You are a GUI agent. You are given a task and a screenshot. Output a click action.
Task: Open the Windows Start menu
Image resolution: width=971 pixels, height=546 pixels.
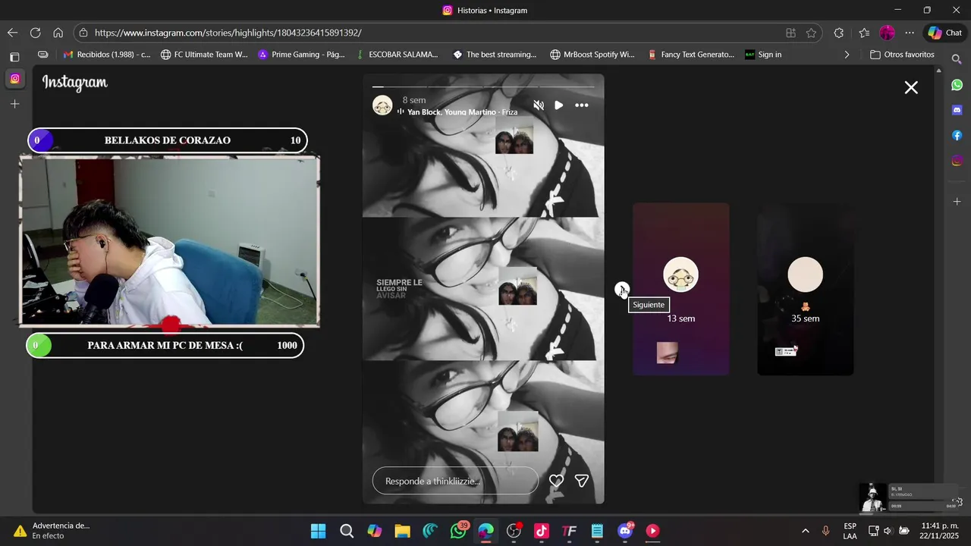(319, 531)
